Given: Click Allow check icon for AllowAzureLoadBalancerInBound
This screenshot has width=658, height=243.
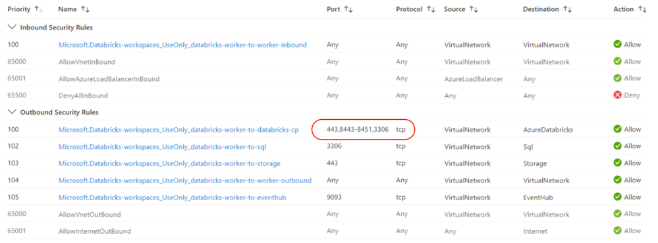Looking at the screenshot, I should click(x=617, y=78).
